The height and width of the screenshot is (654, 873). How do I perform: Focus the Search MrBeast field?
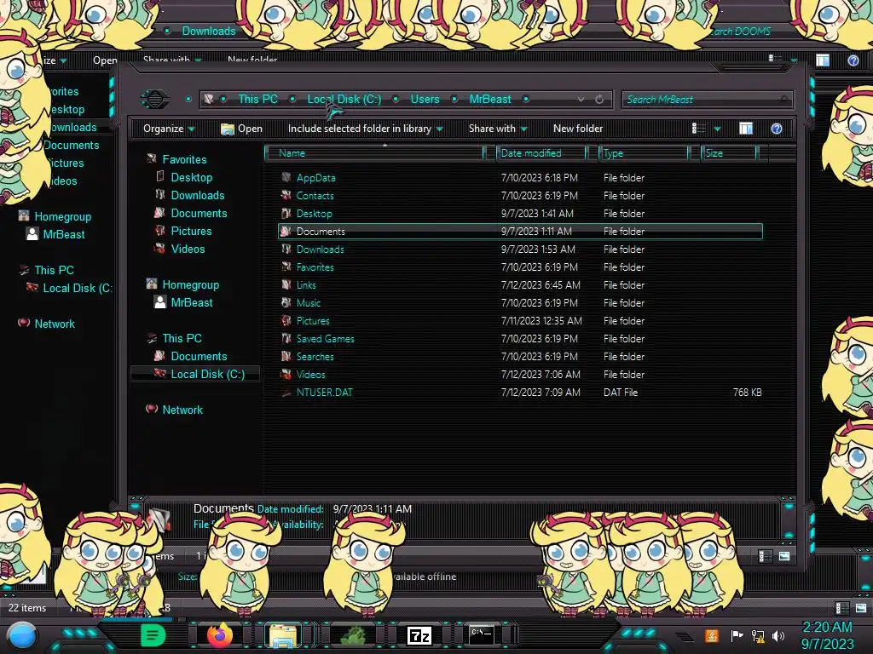pyautogui.click(x=706, y=100)
